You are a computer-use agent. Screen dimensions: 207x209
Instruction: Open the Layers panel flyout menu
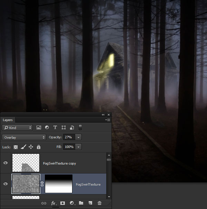tap(108, 120)
